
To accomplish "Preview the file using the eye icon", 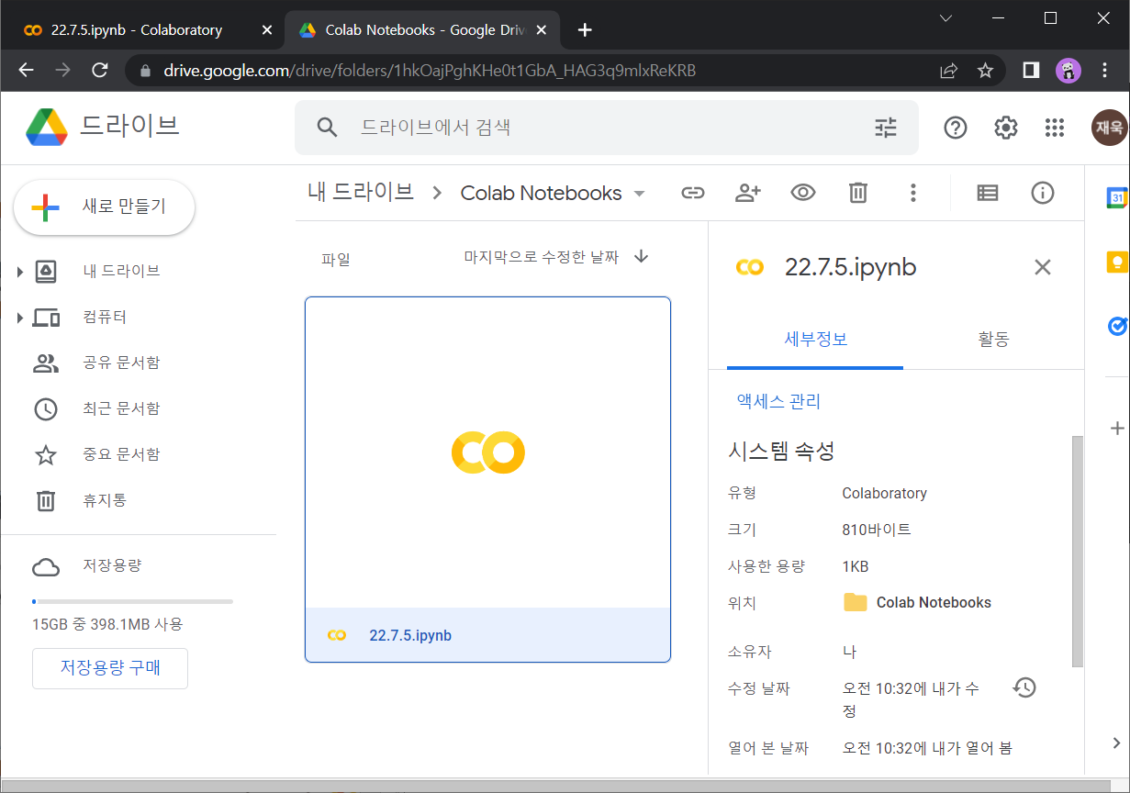I will (803, 193).
